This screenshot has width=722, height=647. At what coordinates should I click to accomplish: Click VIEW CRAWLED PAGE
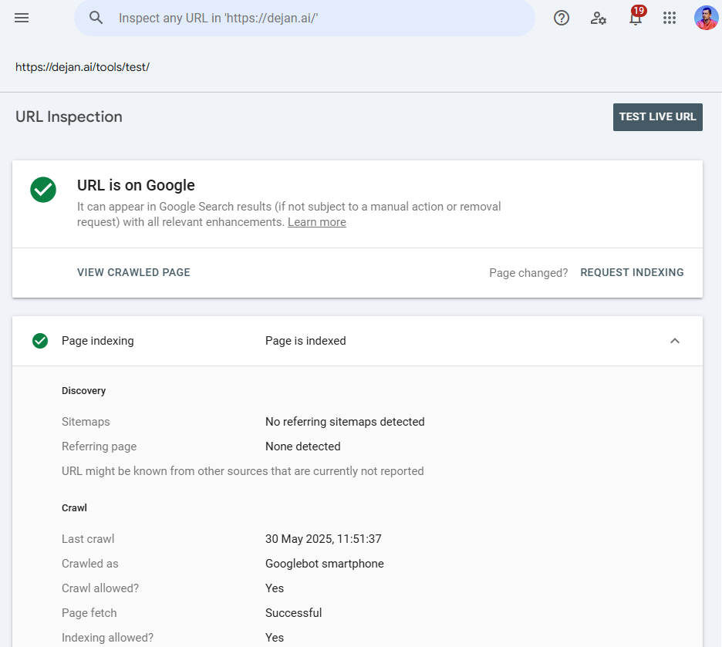click(133, 272)
